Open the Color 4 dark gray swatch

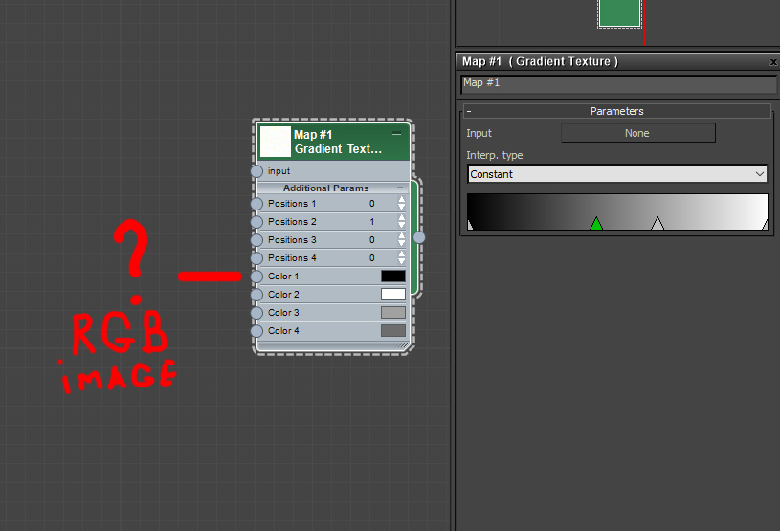[x=393, y=331]
